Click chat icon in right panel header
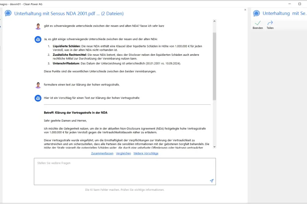This screenshot has height=204, width=307. click(x=256, y=13)
